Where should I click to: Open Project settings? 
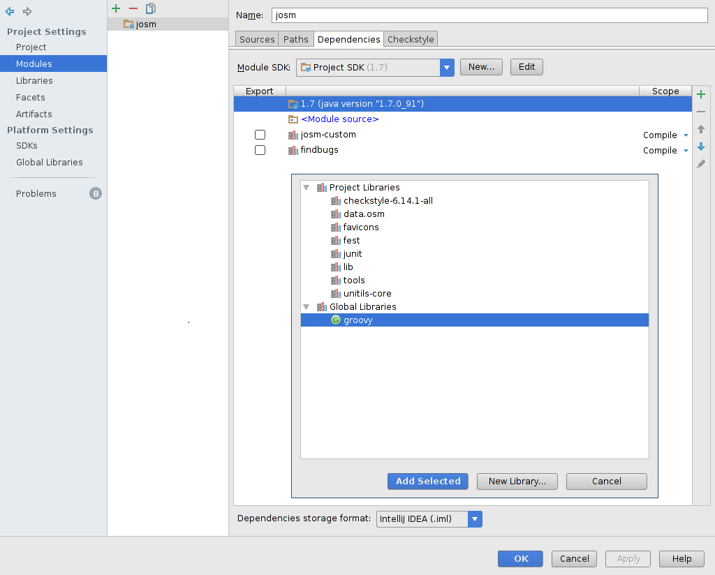pos(31,47)
